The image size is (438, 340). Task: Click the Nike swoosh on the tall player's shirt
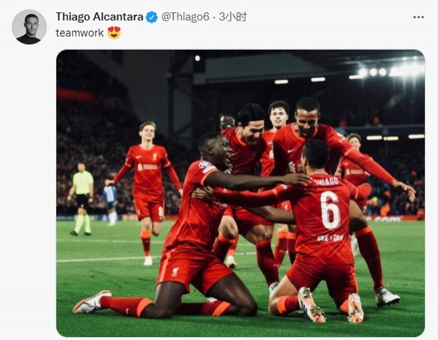[291, 151]
